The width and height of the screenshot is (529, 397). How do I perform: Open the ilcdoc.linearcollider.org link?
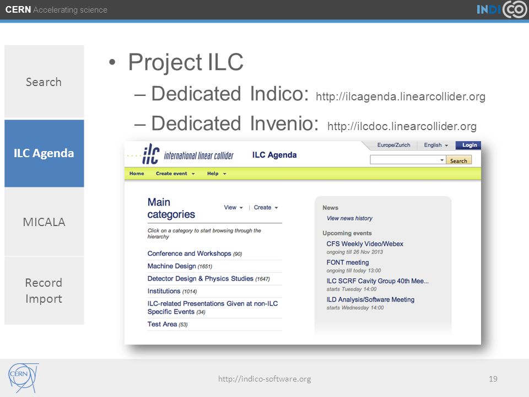tap(402, 126)
